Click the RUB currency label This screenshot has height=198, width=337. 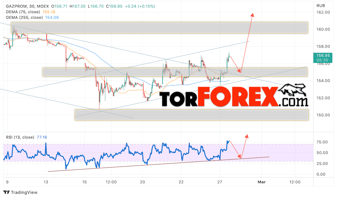click(321, 5)
